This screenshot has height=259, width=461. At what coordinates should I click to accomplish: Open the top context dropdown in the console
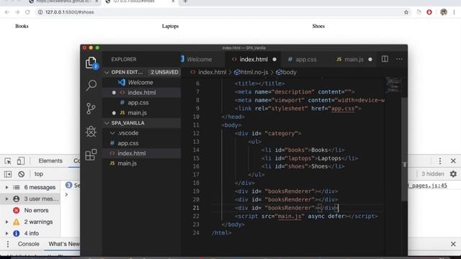[39, 174]
